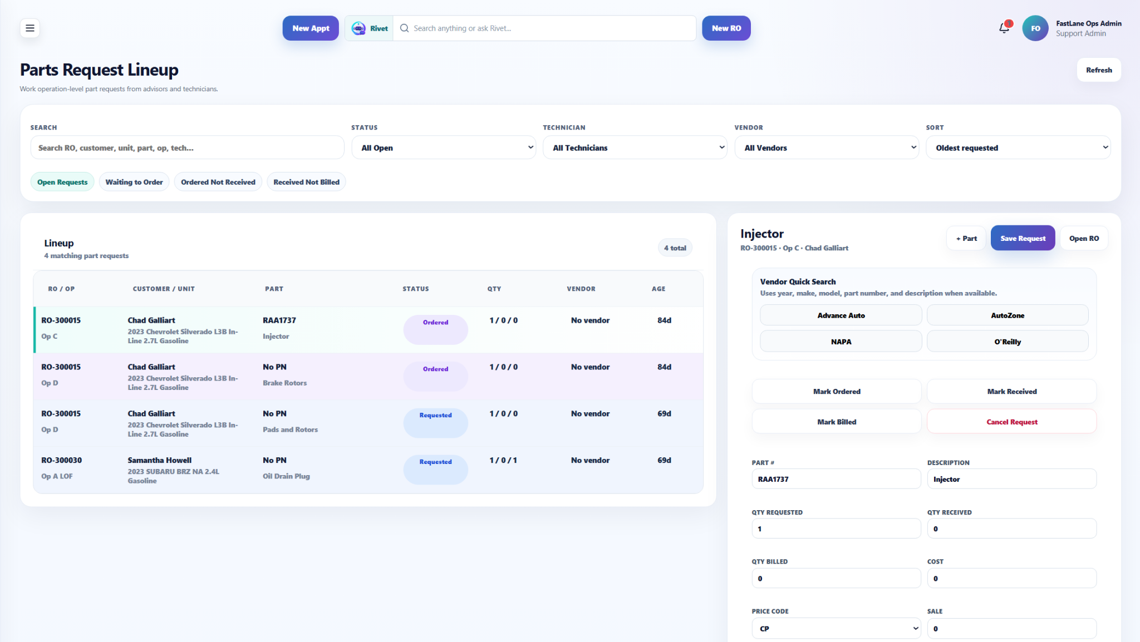
Task: Expand the All Technicians dropdown
Action: point(635,147)
